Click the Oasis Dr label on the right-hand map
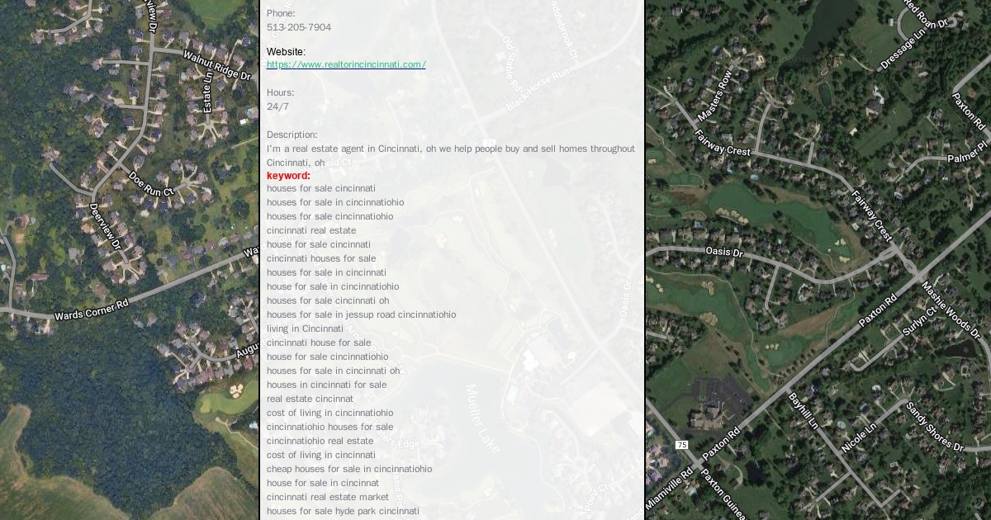This screenshot has height=520, width=991. click(x=724, y=252)
